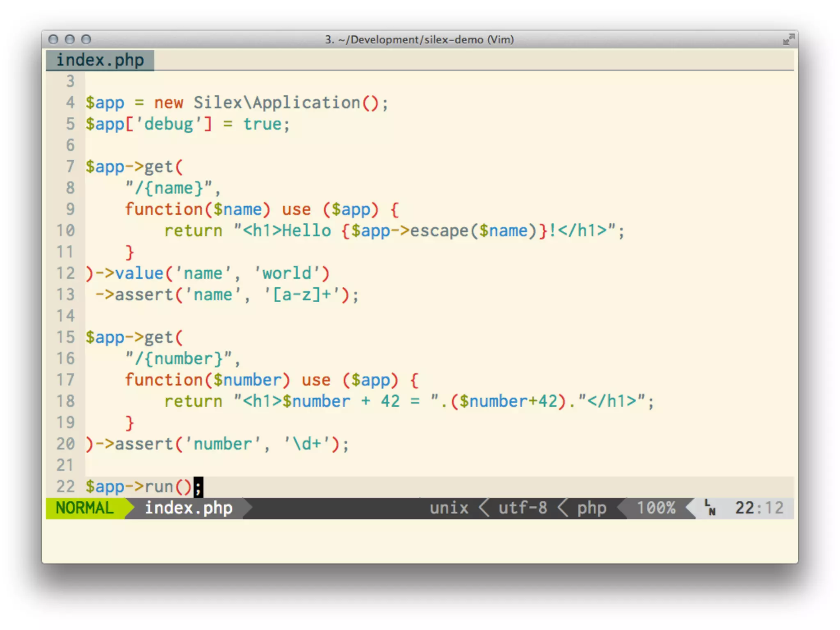This screenshot has height=630, width=840.
Task: Place cursor on the word Silex\Application
Action: (x=277, y=103)
